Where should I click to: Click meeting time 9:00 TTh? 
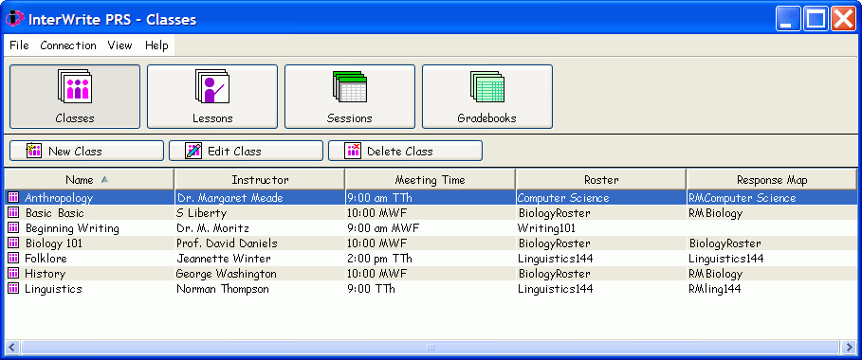click(x=371, y=289)
